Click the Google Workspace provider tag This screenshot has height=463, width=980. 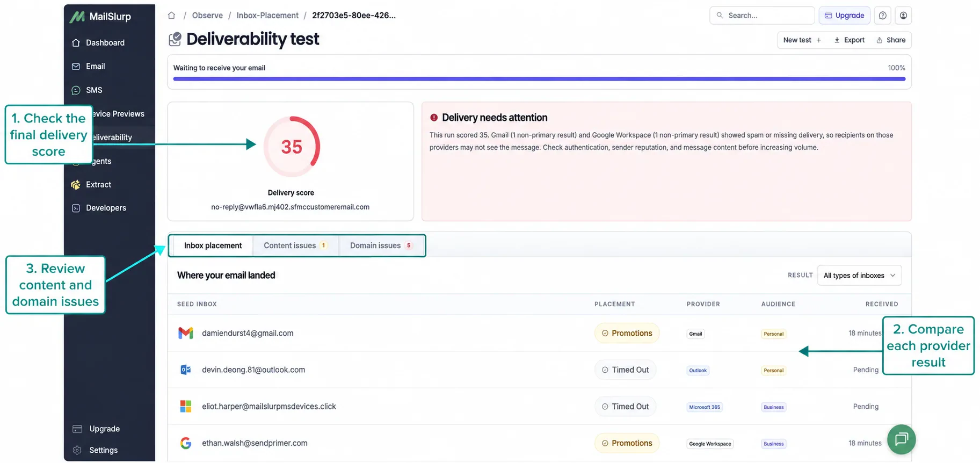point(710,444)
